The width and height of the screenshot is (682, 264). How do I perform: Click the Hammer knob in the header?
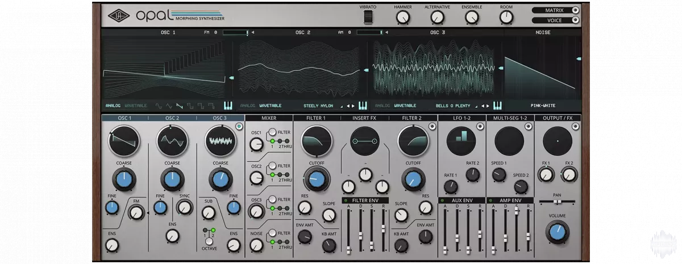[x=403, y=17]
